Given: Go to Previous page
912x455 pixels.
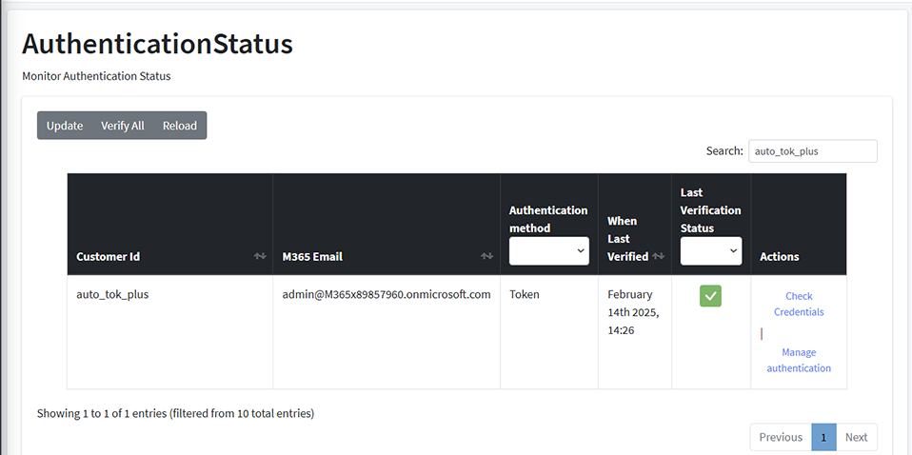Looking at the screenshot, I should point(781,437).
